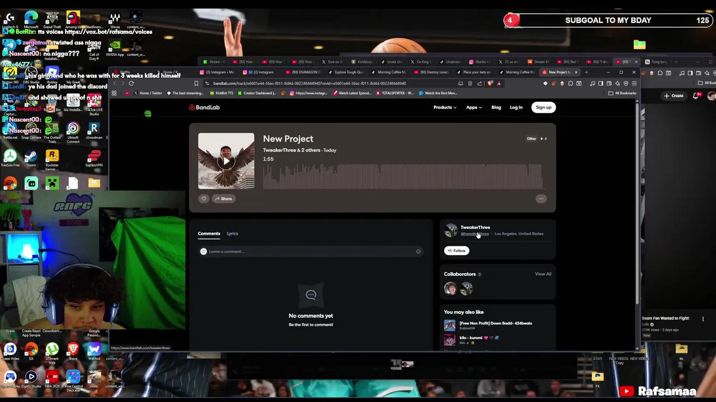Like the track with the heart icon
This screenshot has width=716, height=402.
point(204,199)
